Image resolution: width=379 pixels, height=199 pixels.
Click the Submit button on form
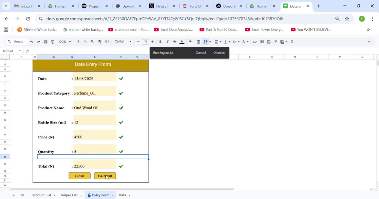(105, 176)
